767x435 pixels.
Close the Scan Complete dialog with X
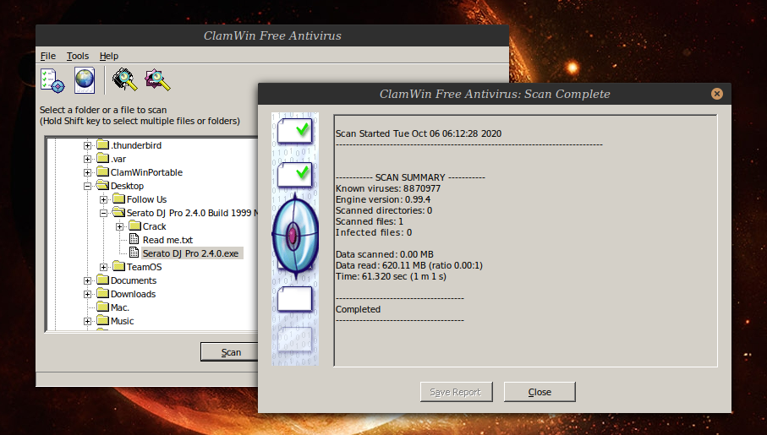[x=716, y=94]
